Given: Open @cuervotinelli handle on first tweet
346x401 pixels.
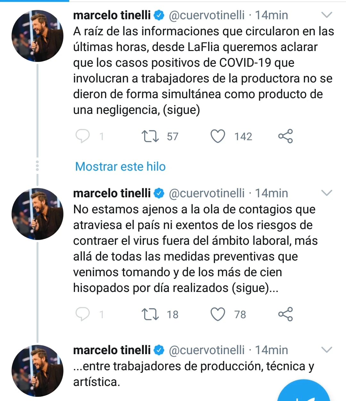Looking at the screenshot, I should click(207, 15).
